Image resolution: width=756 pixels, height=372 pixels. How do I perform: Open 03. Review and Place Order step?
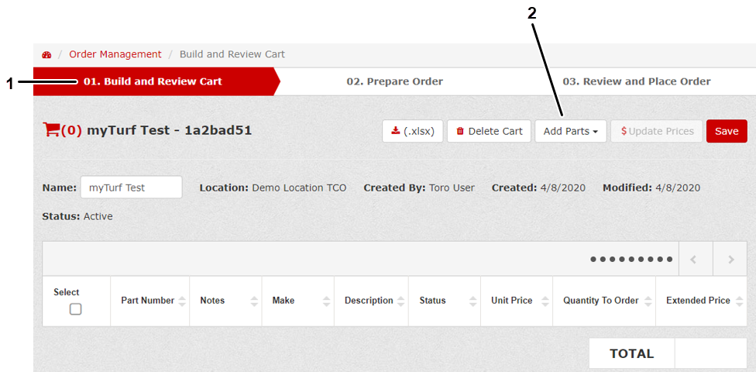click(636, 81)
